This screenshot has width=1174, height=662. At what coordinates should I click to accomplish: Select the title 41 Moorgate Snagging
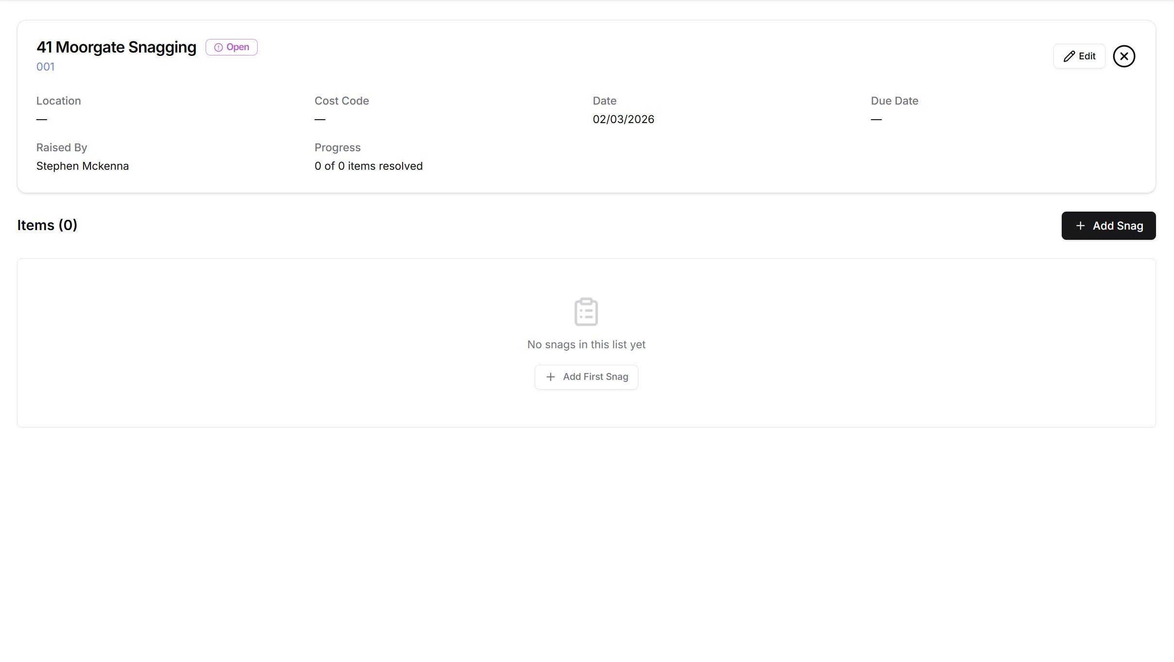(116, 47)
